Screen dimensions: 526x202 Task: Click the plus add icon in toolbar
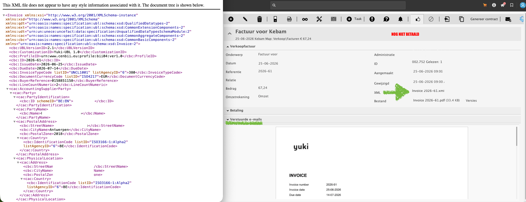(x=231, y=19)
